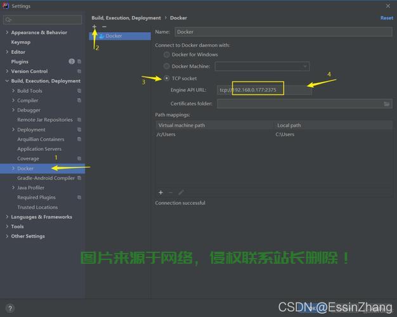Open the Docker Machine dropdown list
Image resolution: width=397 pixels, height=317 pixels.
(261, 66)
